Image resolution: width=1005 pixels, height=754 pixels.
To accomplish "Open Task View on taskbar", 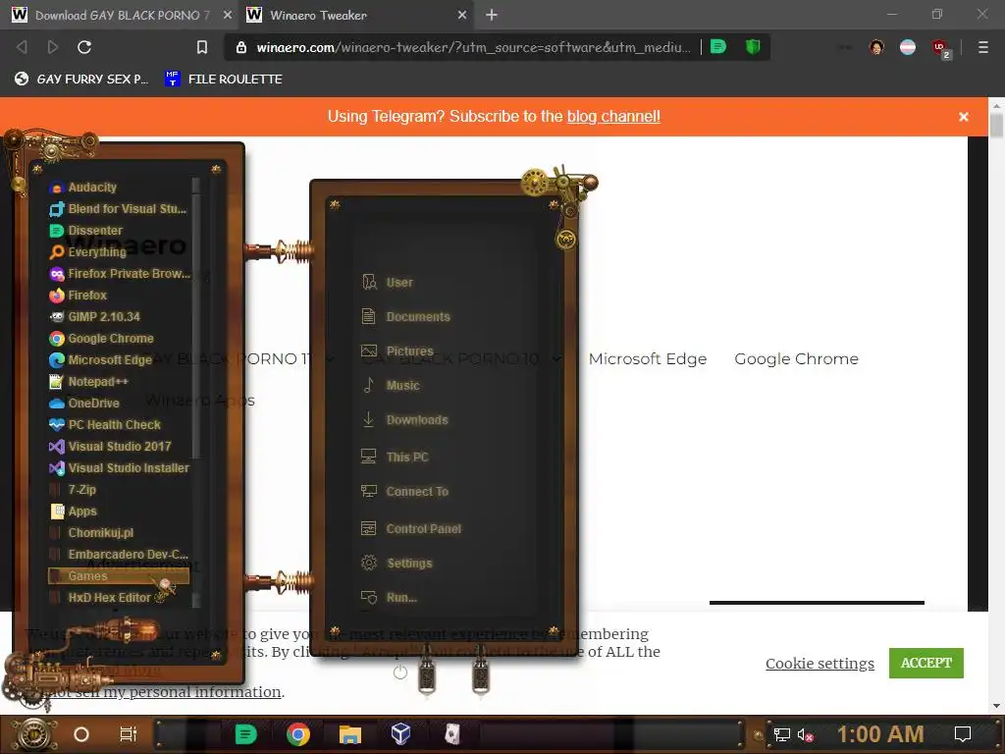I will coord(129,734).
